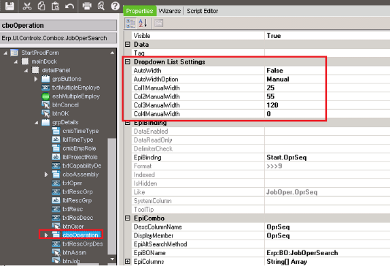Select txtOper in the tree
This screenshot has height=266, width=390.
(73, 183)
